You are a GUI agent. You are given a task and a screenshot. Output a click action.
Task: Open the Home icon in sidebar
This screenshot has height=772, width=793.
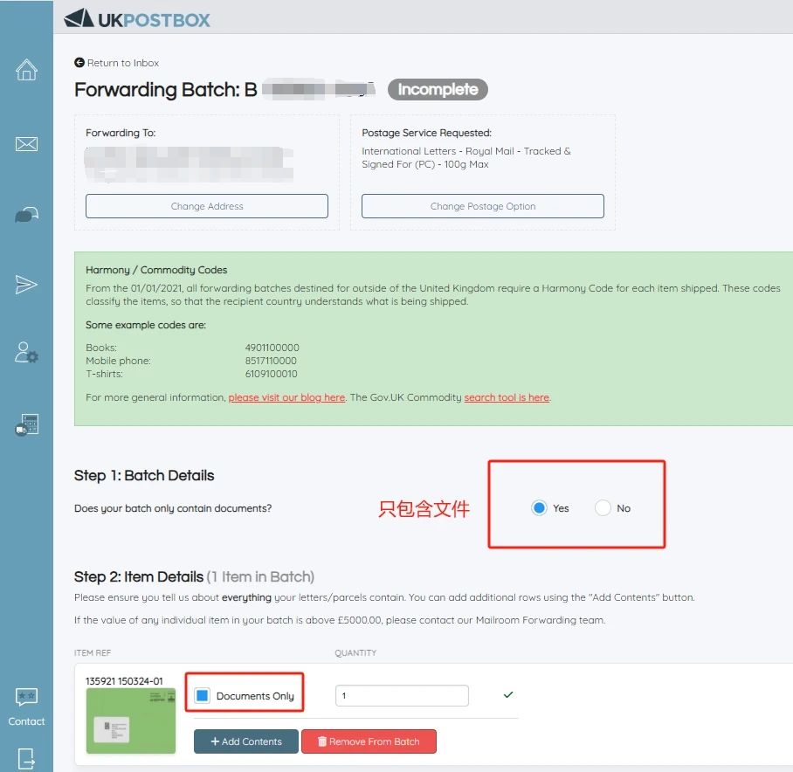coord(26,70)
